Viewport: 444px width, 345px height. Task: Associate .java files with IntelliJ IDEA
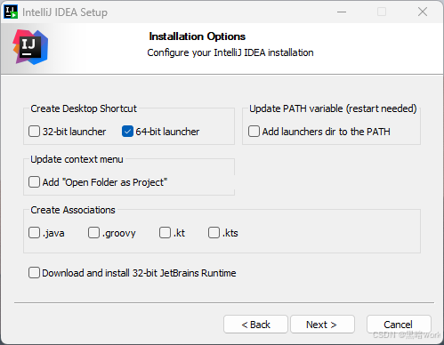[34, 233]
